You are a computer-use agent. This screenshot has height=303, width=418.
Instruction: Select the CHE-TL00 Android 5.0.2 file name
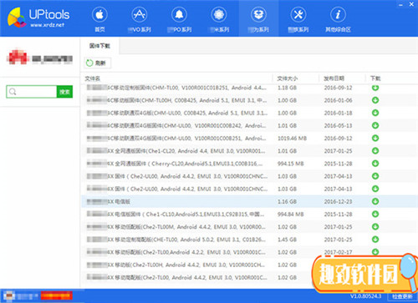[x=176, y=240]
